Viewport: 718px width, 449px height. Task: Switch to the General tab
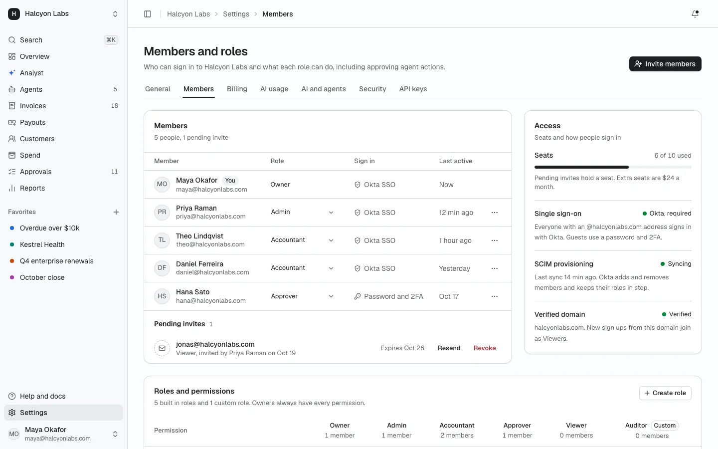(158, 89)
